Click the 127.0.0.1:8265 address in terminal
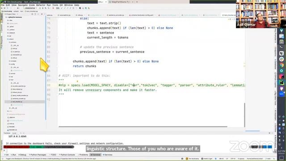 [x=17, y=136]
